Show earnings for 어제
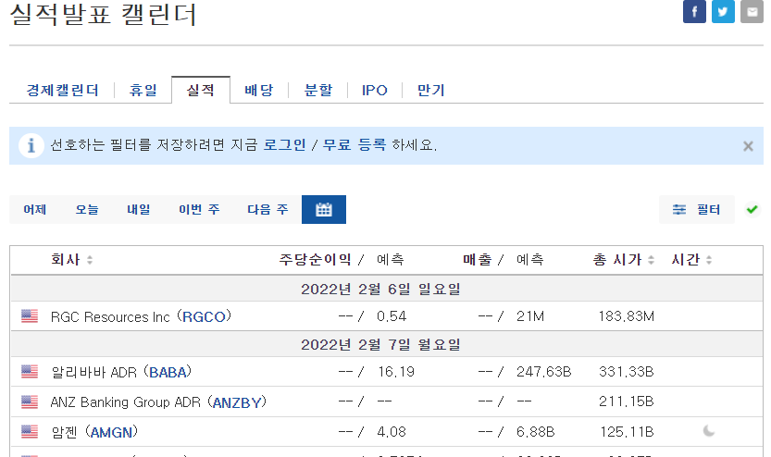This screenshot has width=771, height=457. coord(35,209)
